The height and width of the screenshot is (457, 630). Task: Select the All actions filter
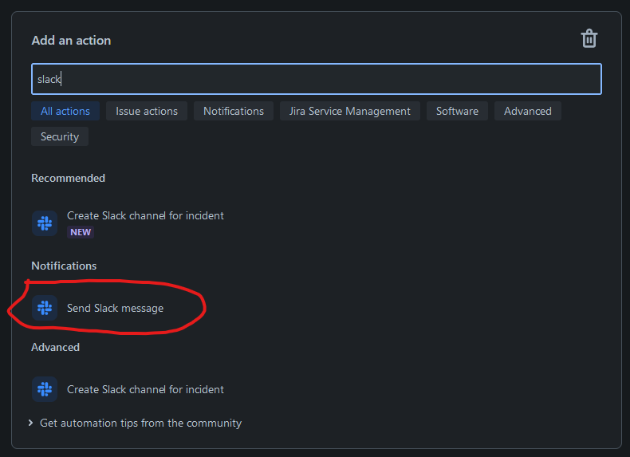coord(65,111)
